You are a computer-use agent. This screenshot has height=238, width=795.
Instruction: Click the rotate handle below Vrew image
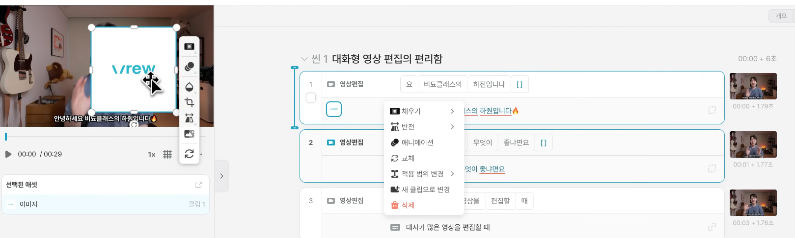(x=134, y=125)
